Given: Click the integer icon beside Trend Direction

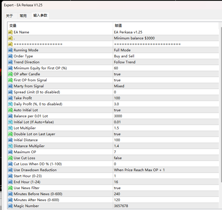Looking at the screenshot, I should [10, 62].
